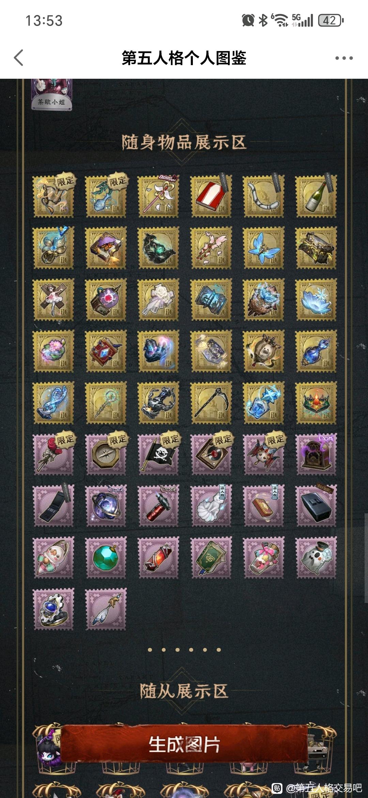
Task: Select the ghost with top hat stamp
Action: tap(316, 558)
